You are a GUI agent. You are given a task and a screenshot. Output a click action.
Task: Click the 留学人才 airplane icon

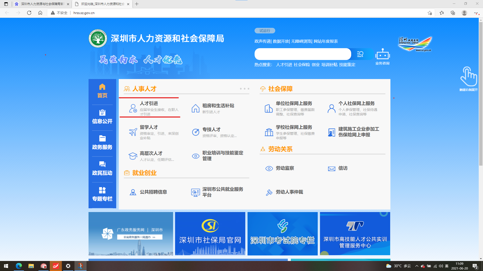click(133, 132)
